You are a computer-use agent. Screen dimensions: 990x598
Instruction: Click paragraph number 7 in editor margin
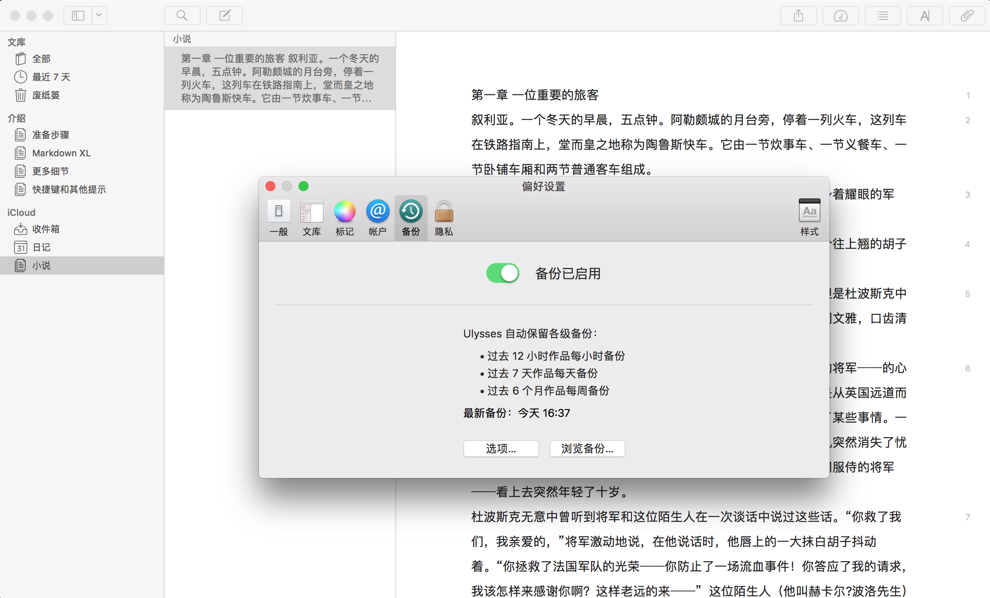click(968, 517)
